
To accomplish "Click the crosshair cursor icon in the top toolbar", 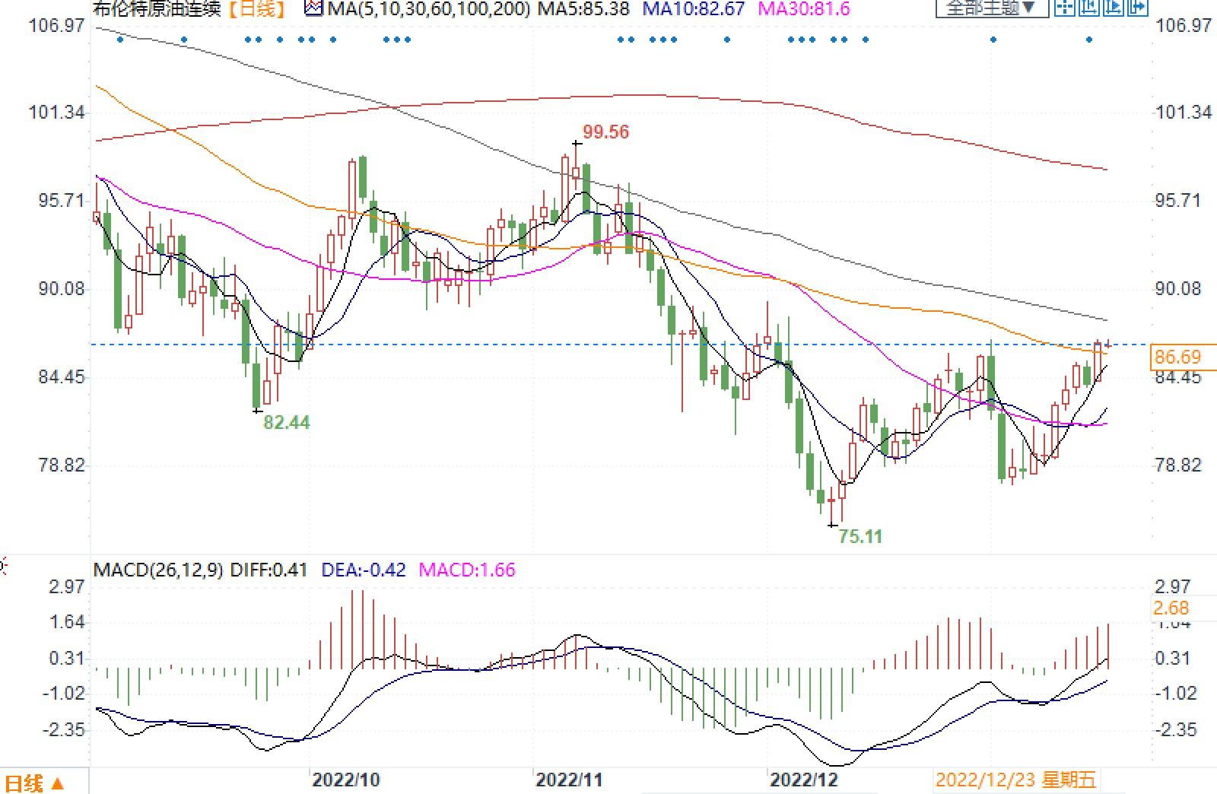I will click(1066, 8).
